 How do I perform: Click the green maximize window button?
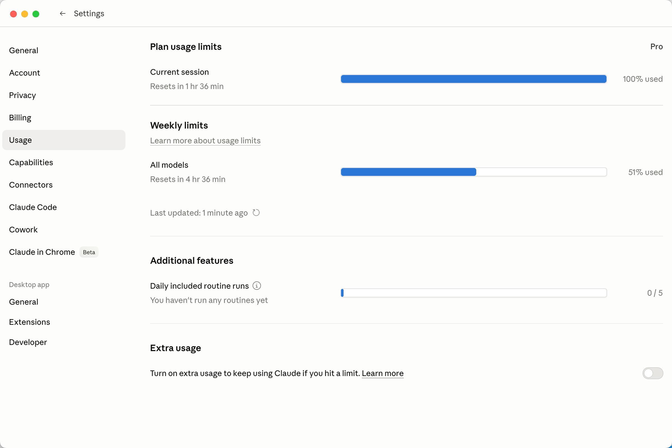(36, 14)
